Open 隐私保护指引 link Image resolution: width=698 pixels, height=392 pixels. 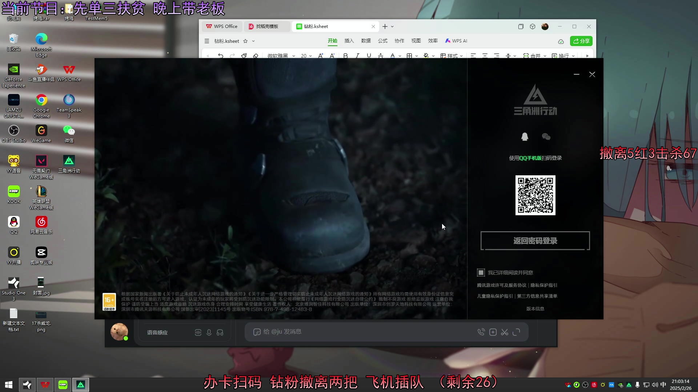(544, 285)
